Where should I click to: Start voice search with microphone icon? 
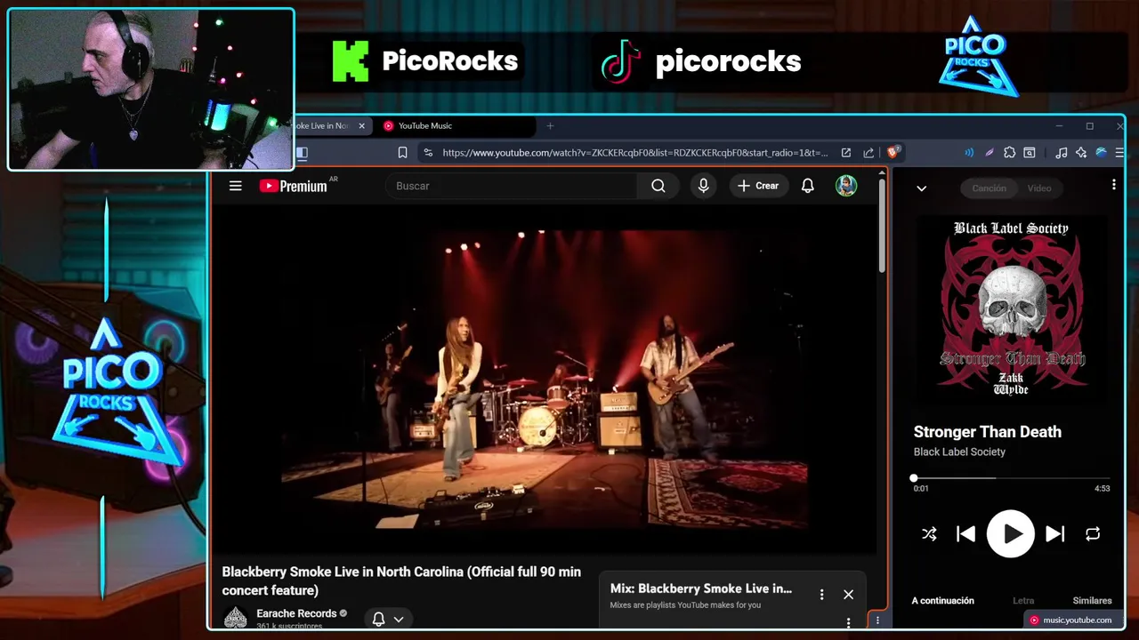[x=703, y=186]
